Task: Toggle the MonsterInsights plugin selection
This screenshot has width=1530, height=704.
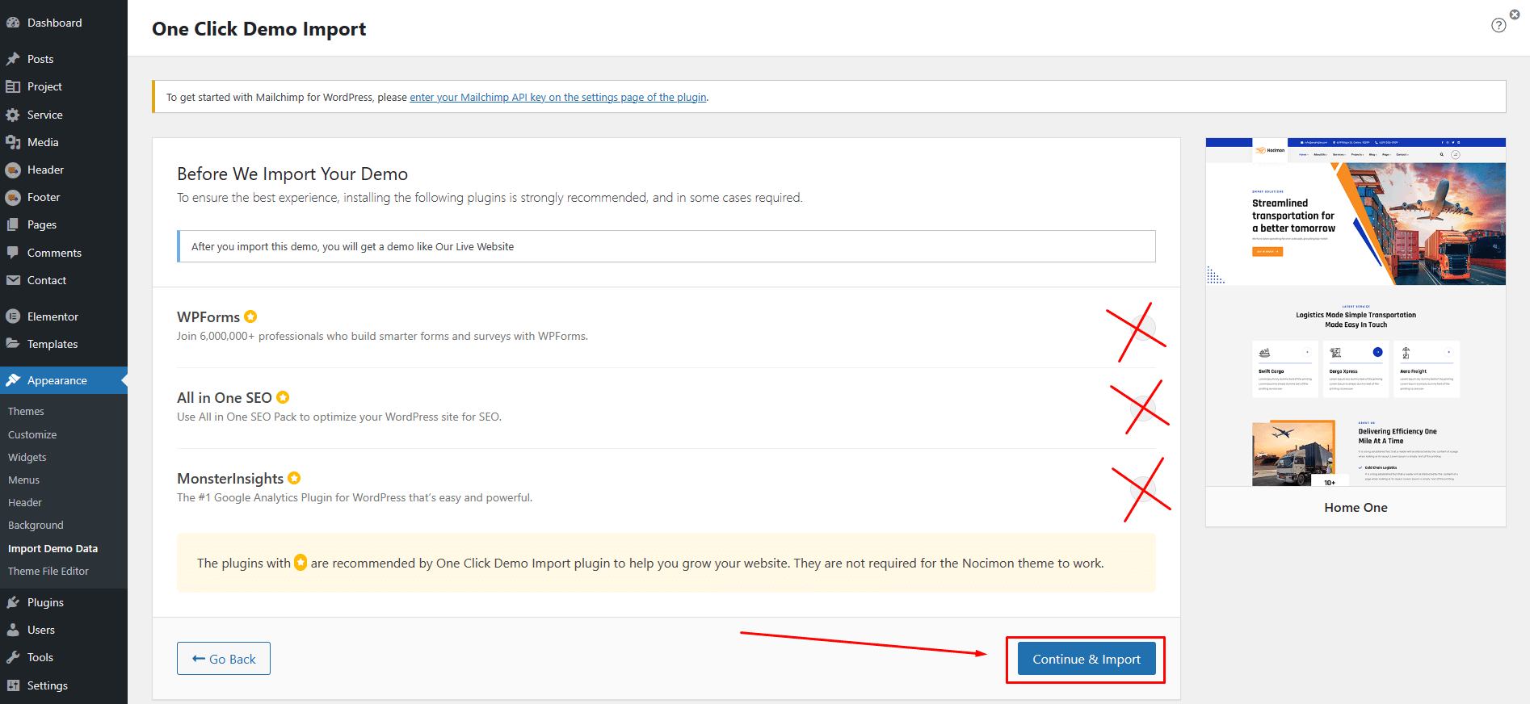Action: click(x=1142, y=489)
